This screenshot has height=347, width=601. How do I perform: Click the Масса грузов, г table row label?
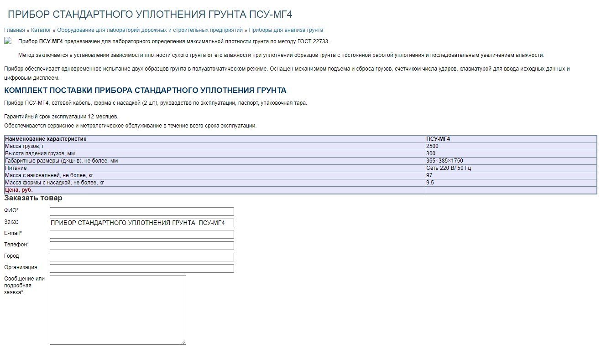pyautogui.click(x=25, y=146)
